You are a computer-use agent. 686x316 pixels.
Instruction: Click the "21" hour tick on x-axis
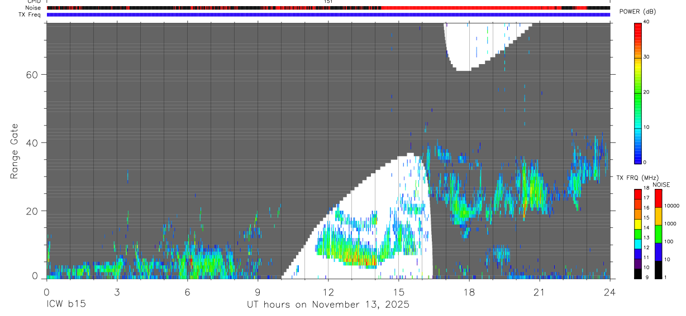(x=539, y=291)
